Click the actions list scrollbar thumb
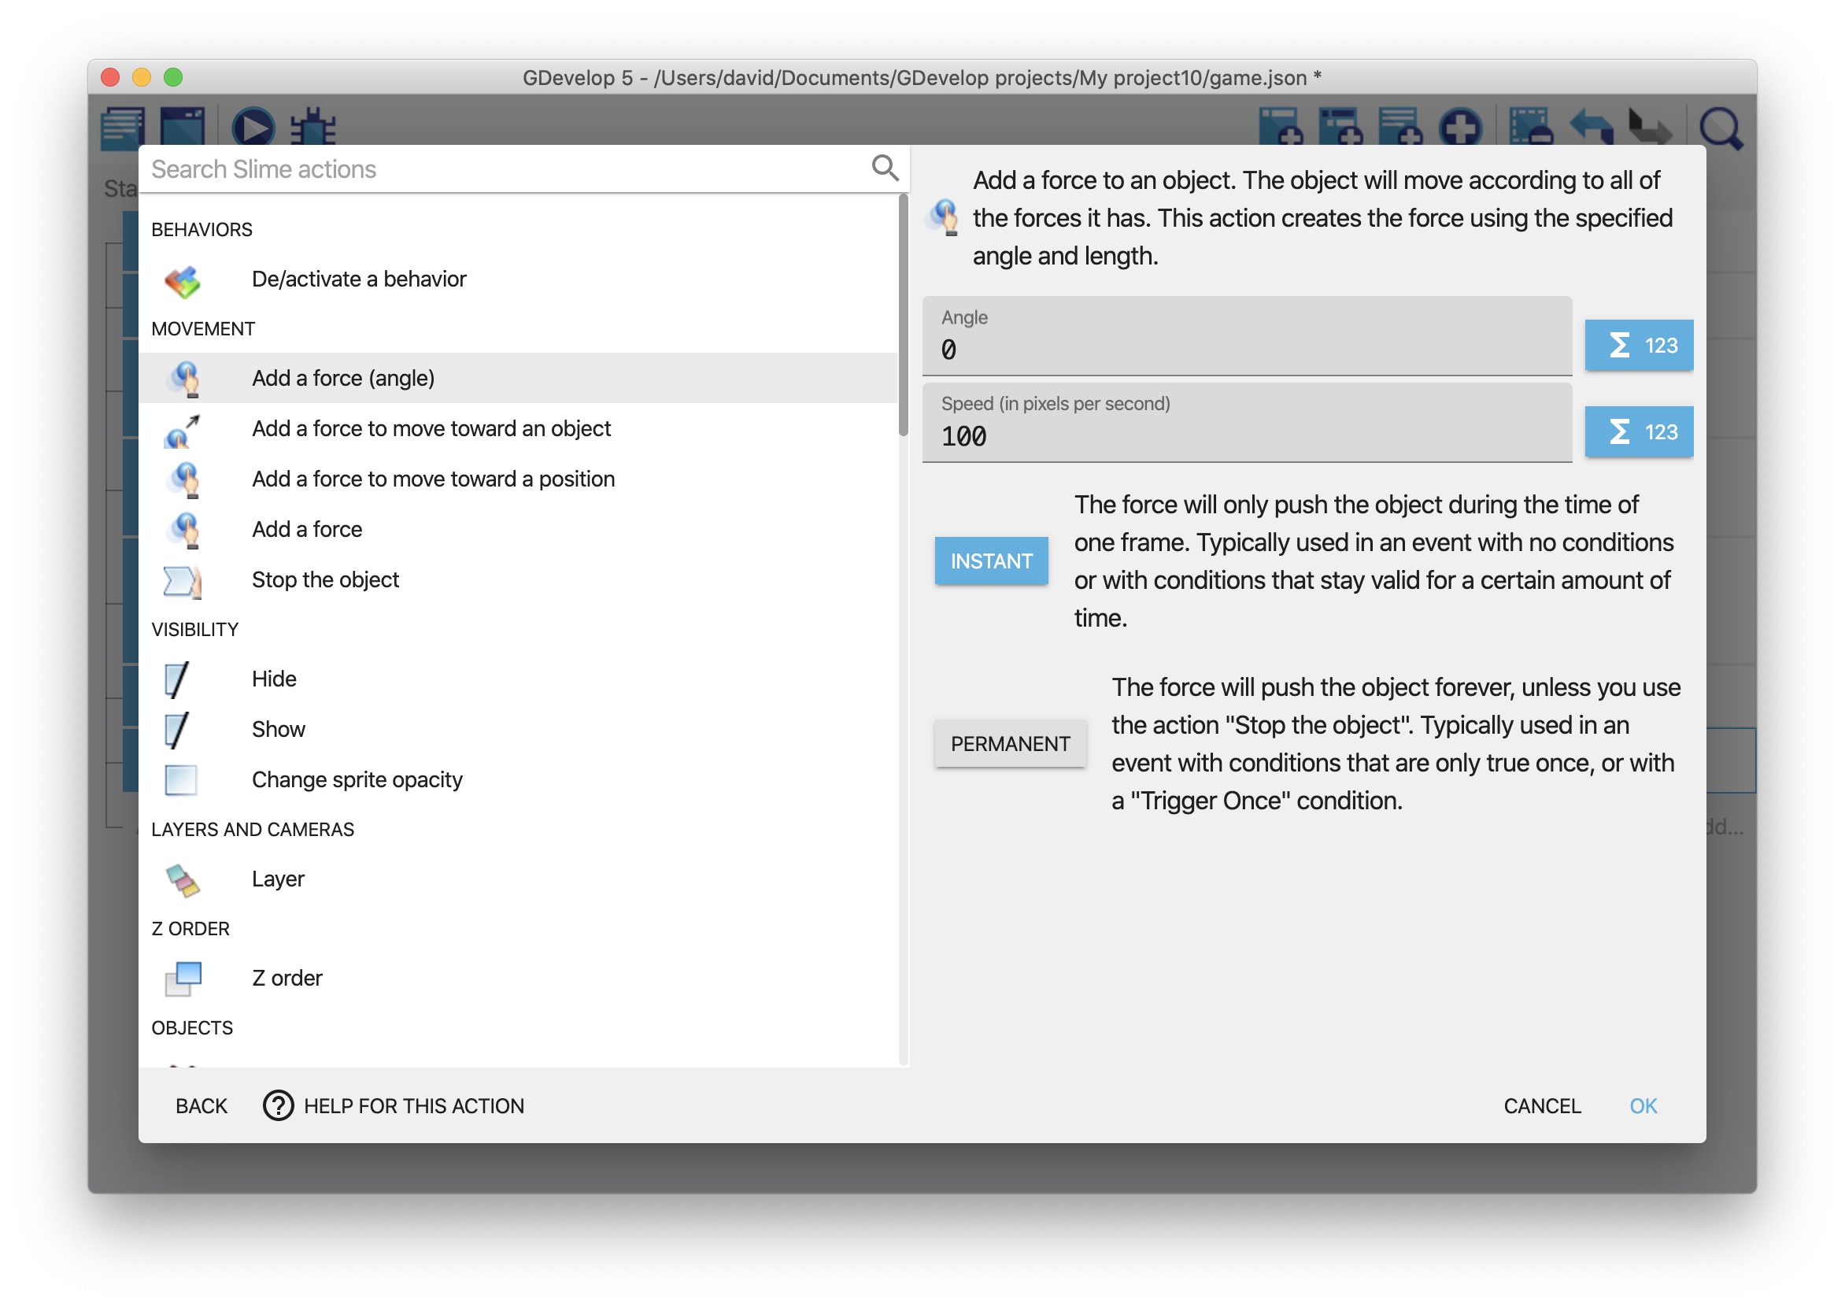The image size is (1845, 1310). point(903,315)
